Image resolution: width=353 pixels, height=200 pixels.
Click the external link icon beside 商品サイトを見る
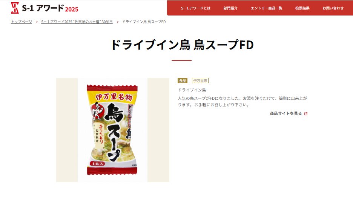tap(306, 114)
